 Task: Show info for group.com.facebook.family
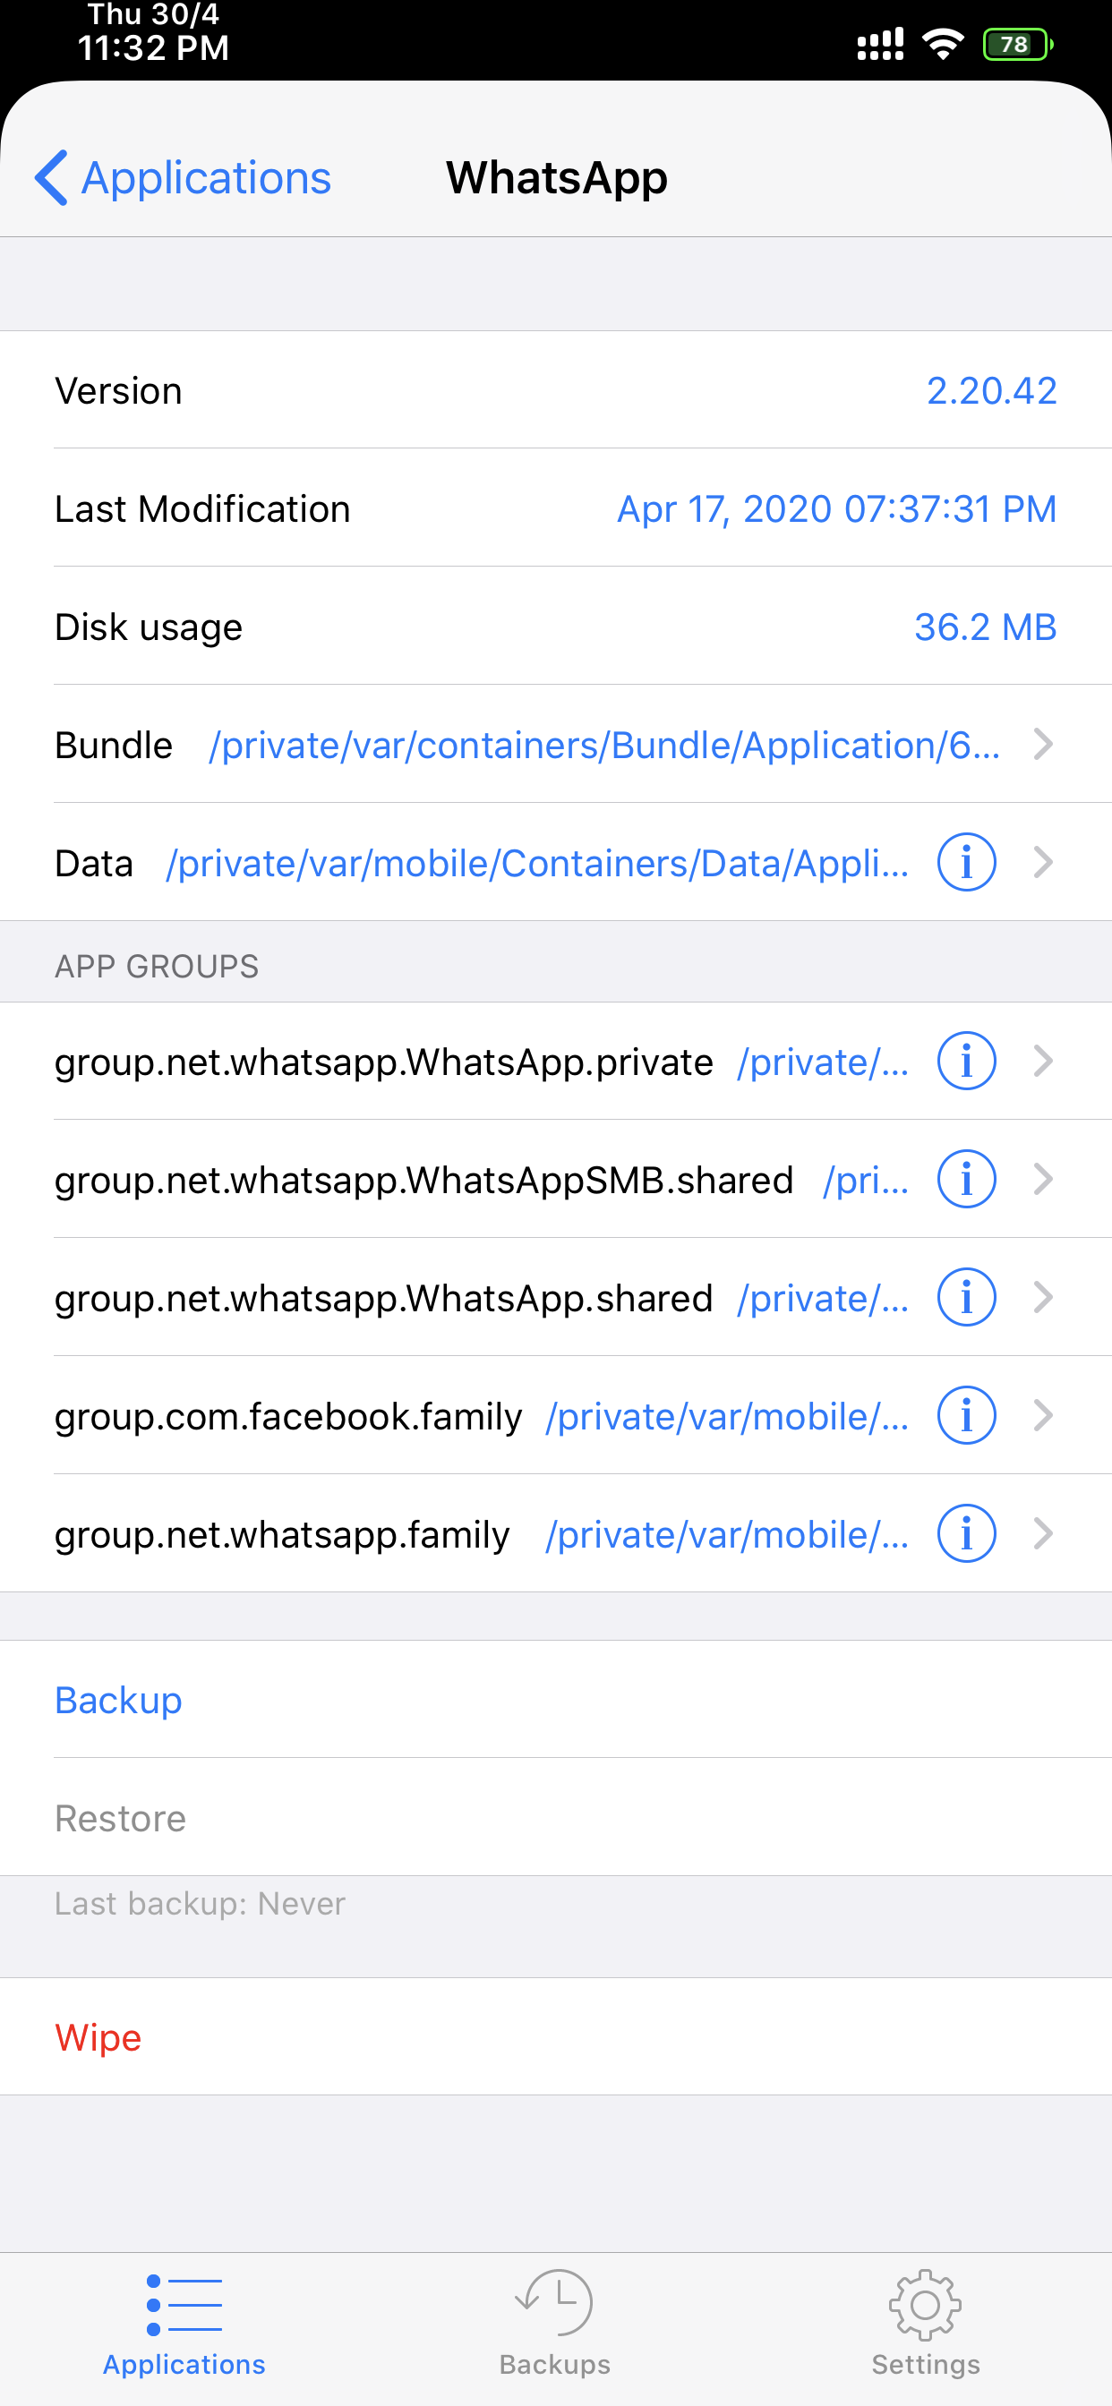[966, 1416]
